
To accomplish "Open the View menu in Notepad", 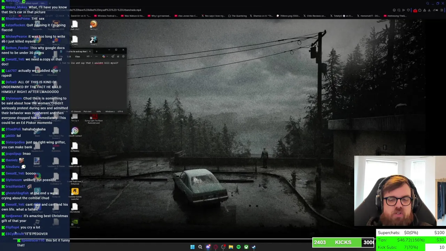I will (77, 56).
